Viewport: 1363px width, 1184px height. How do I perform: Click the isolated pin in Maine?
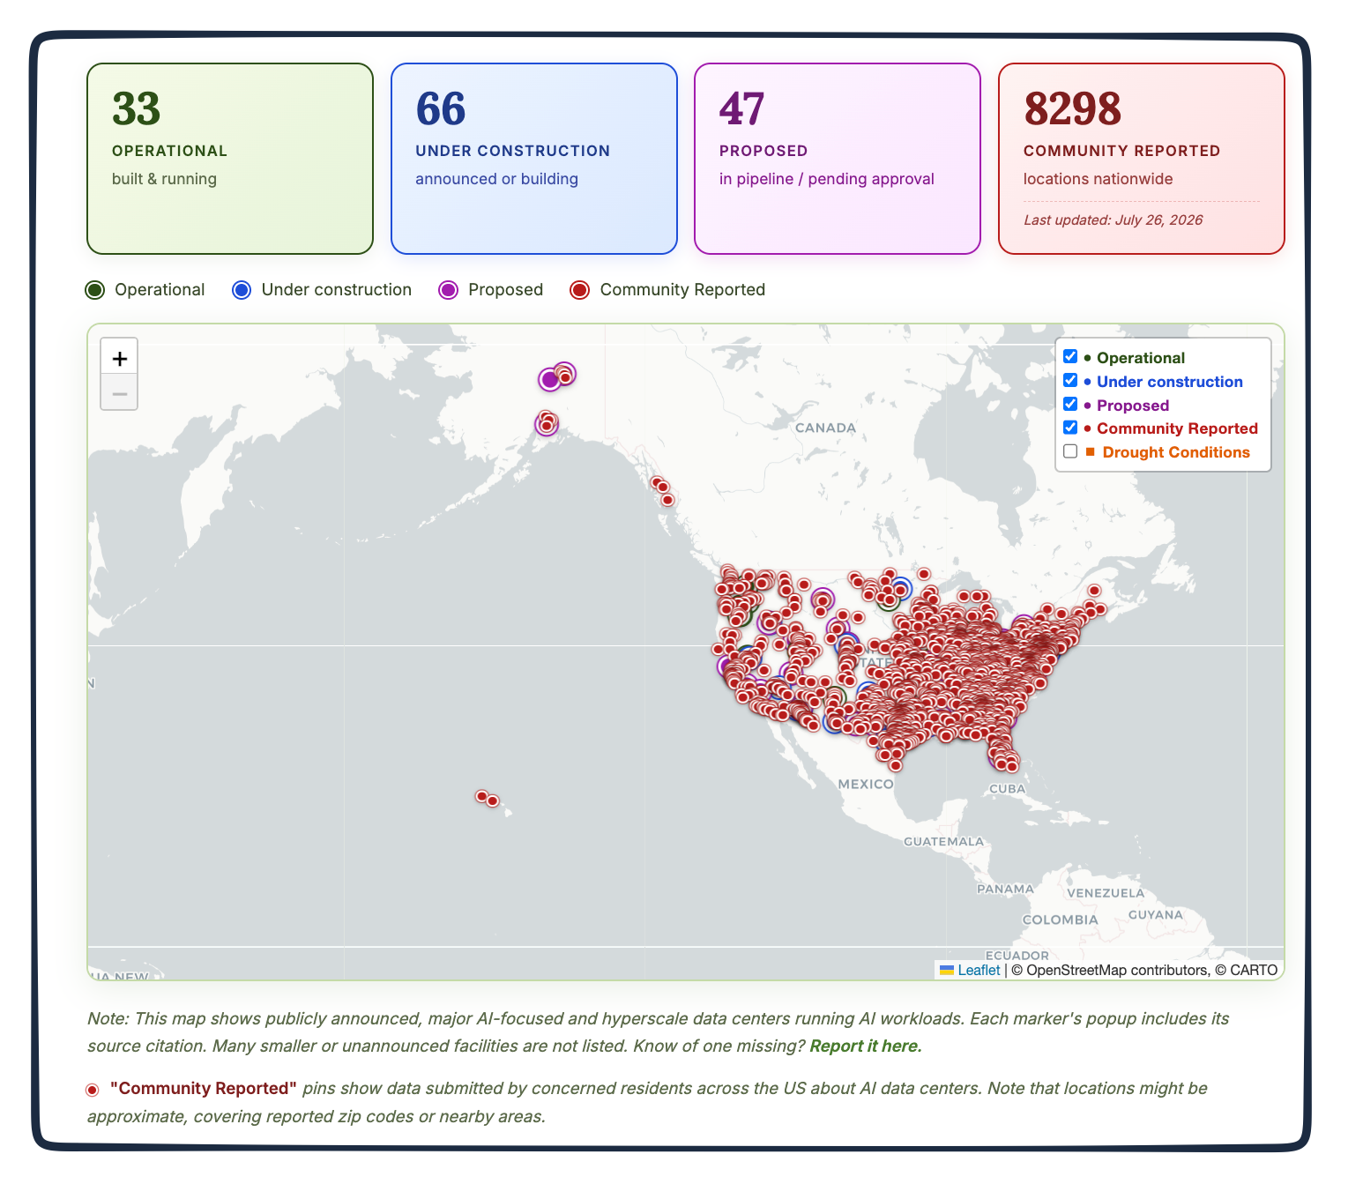click(1094, 591)
